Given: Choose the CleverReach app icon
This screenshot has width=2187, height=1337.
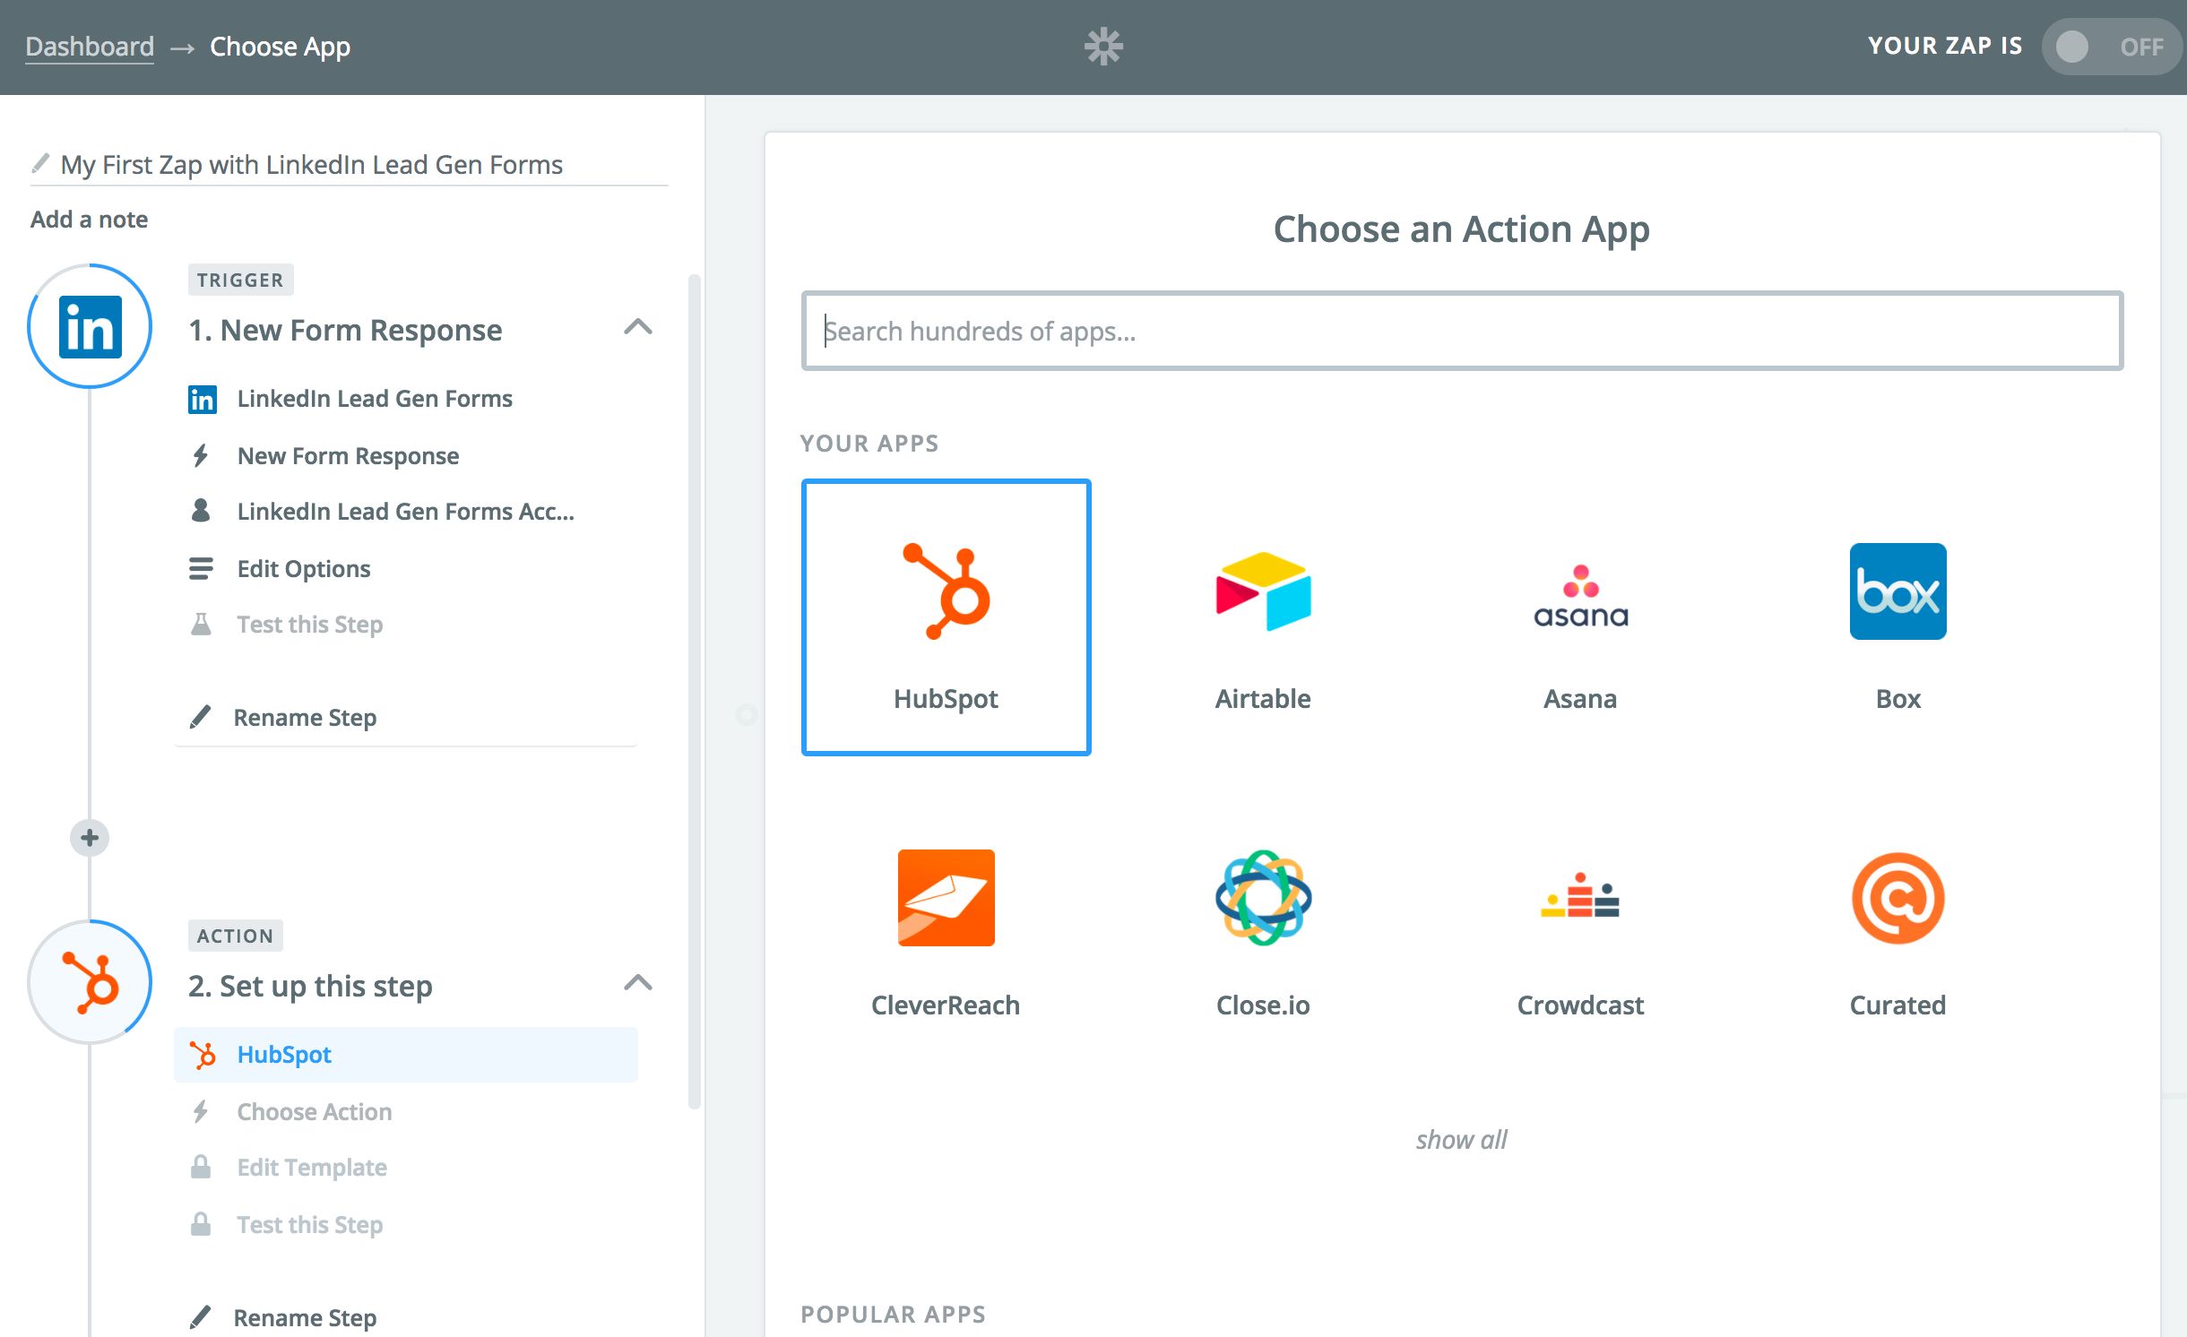Looking at the screenshot, I should 946,898.
